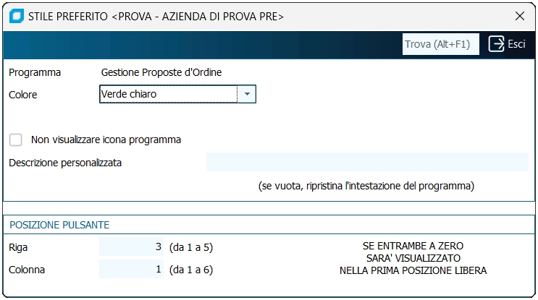Click the POSIZIONE PULSANTE section header
This screenshot has width=538, height=300.
click(x=59, y=225)
